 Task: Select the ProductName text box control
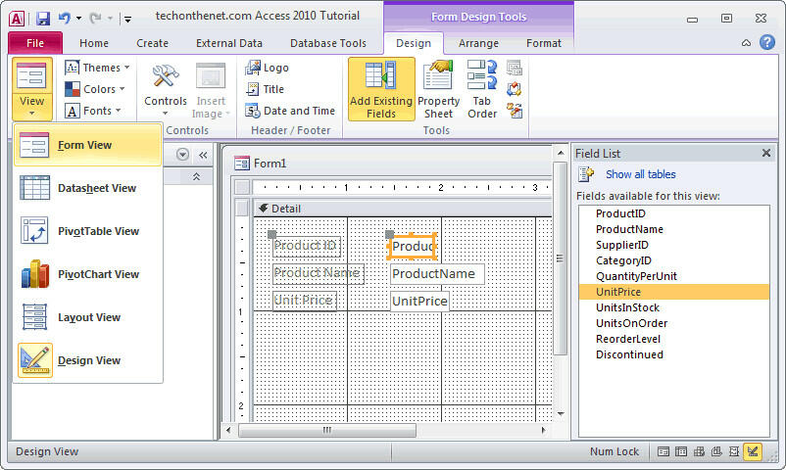[437, 274]
